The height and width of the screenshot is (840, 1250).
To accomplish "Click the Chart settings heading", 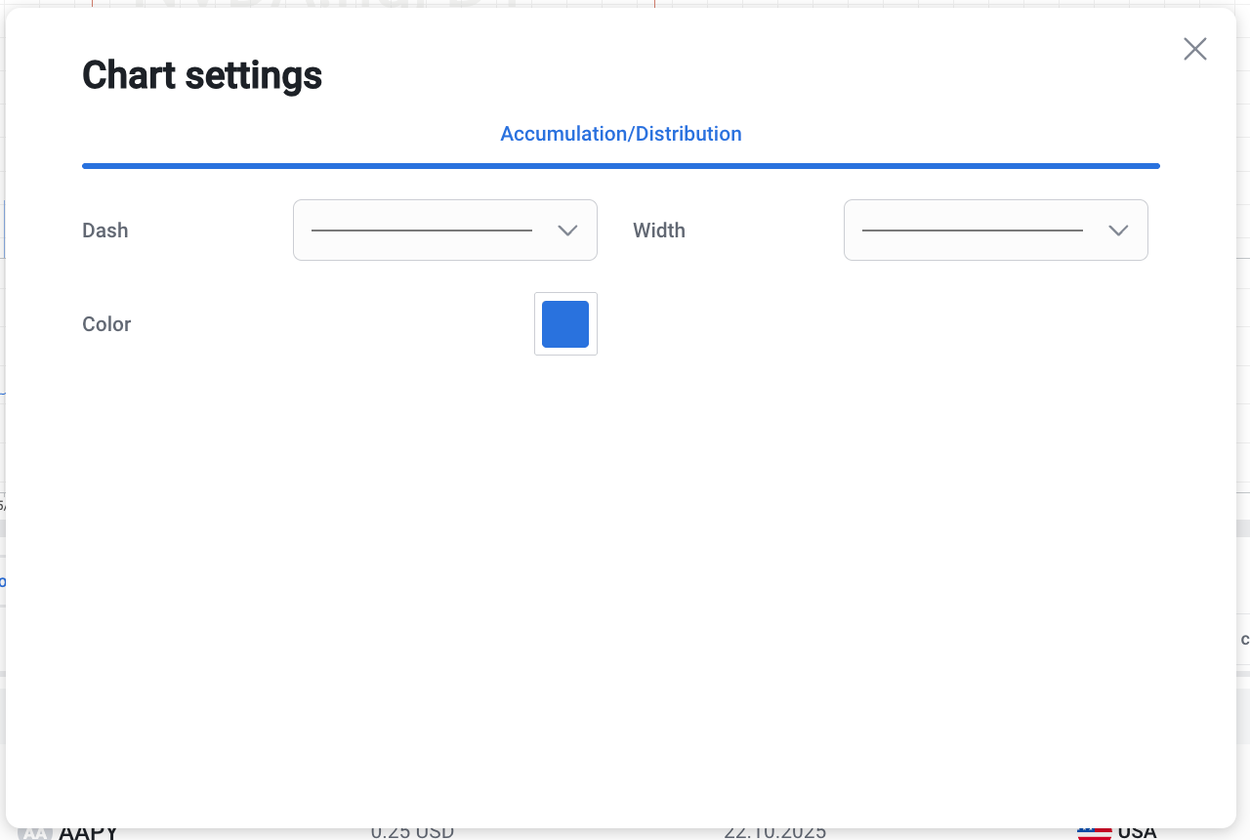I will click(202, 75).
